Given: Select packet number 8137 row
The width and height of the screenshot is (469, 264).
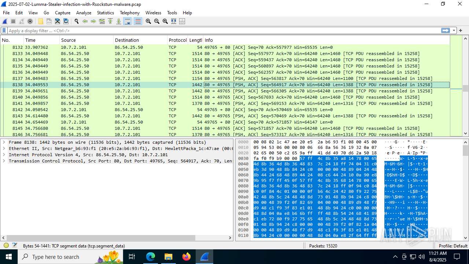Looking at the screenshot, I should (225, 78).
